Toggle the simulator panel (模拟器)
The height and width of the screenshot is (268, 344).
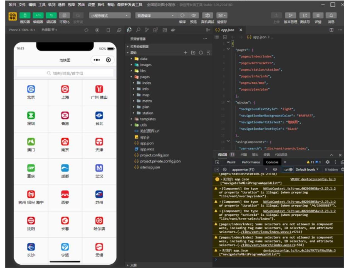coord(25,16)
